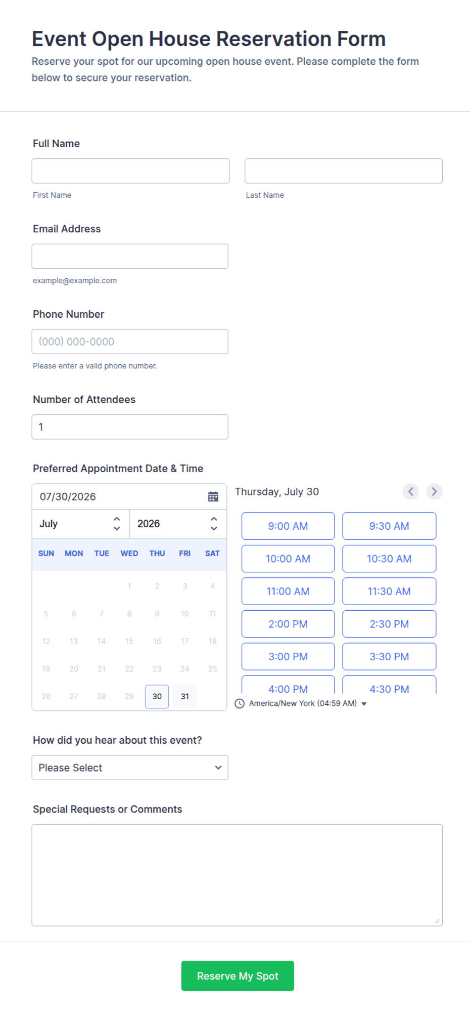Image resolution: width=470 pixels, height=1016 pixels.
Task: Submit with Reserve My Spot button
Action: [x=238, y=976]
